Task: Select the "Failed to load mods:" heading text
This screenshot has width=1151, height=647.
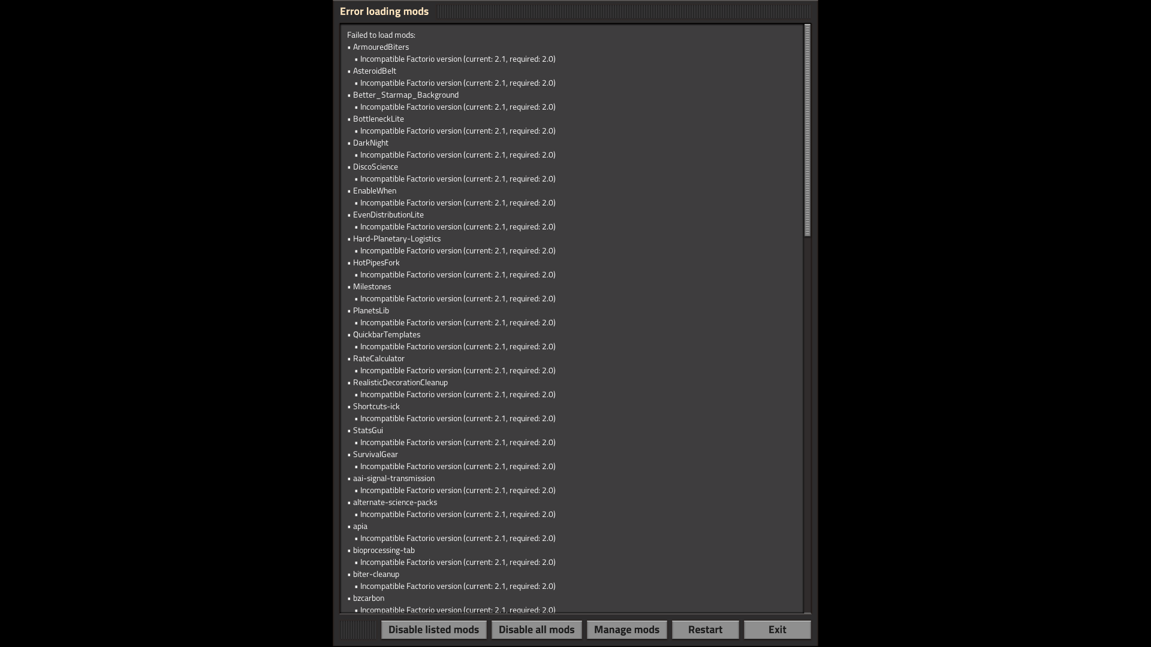Action: (381, 35)
